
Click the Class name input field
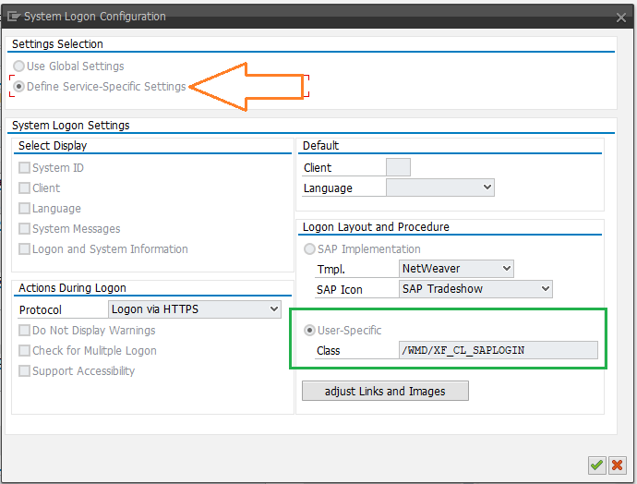click(498, 350)
